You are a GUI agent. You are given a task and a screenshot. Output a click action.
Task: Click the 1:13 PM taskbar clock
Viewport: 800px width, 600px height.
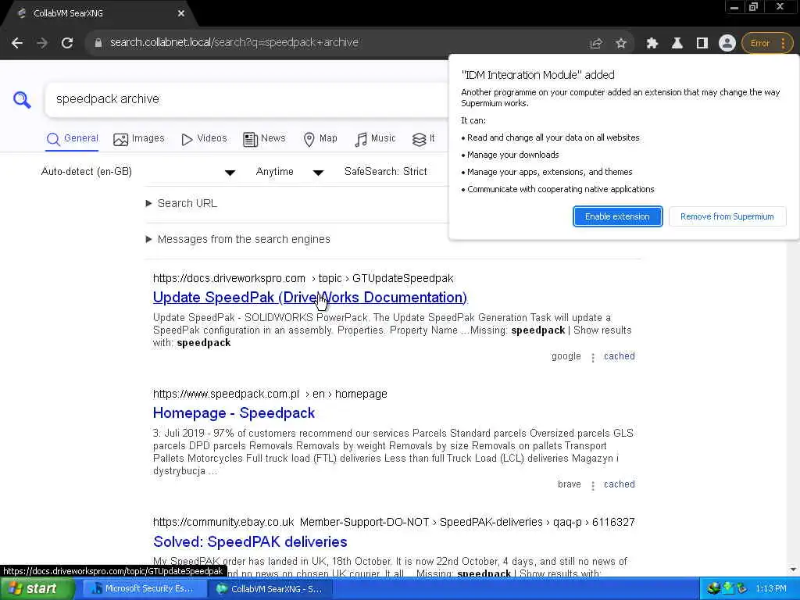tap(770, 589)
